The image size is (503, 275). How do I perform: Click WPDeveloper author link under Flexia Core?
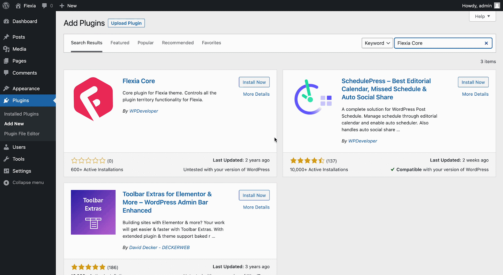144,111
